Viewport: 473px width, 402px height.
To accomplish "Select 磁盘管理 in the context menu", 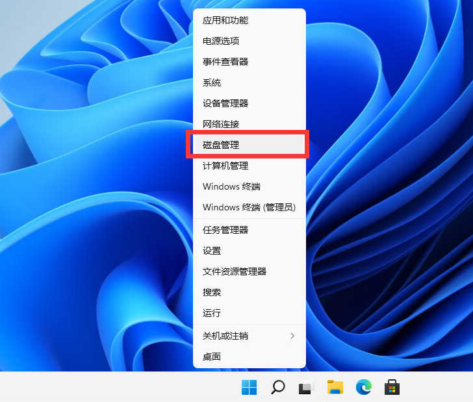I will pyautogui.click(x=221, y=145).
